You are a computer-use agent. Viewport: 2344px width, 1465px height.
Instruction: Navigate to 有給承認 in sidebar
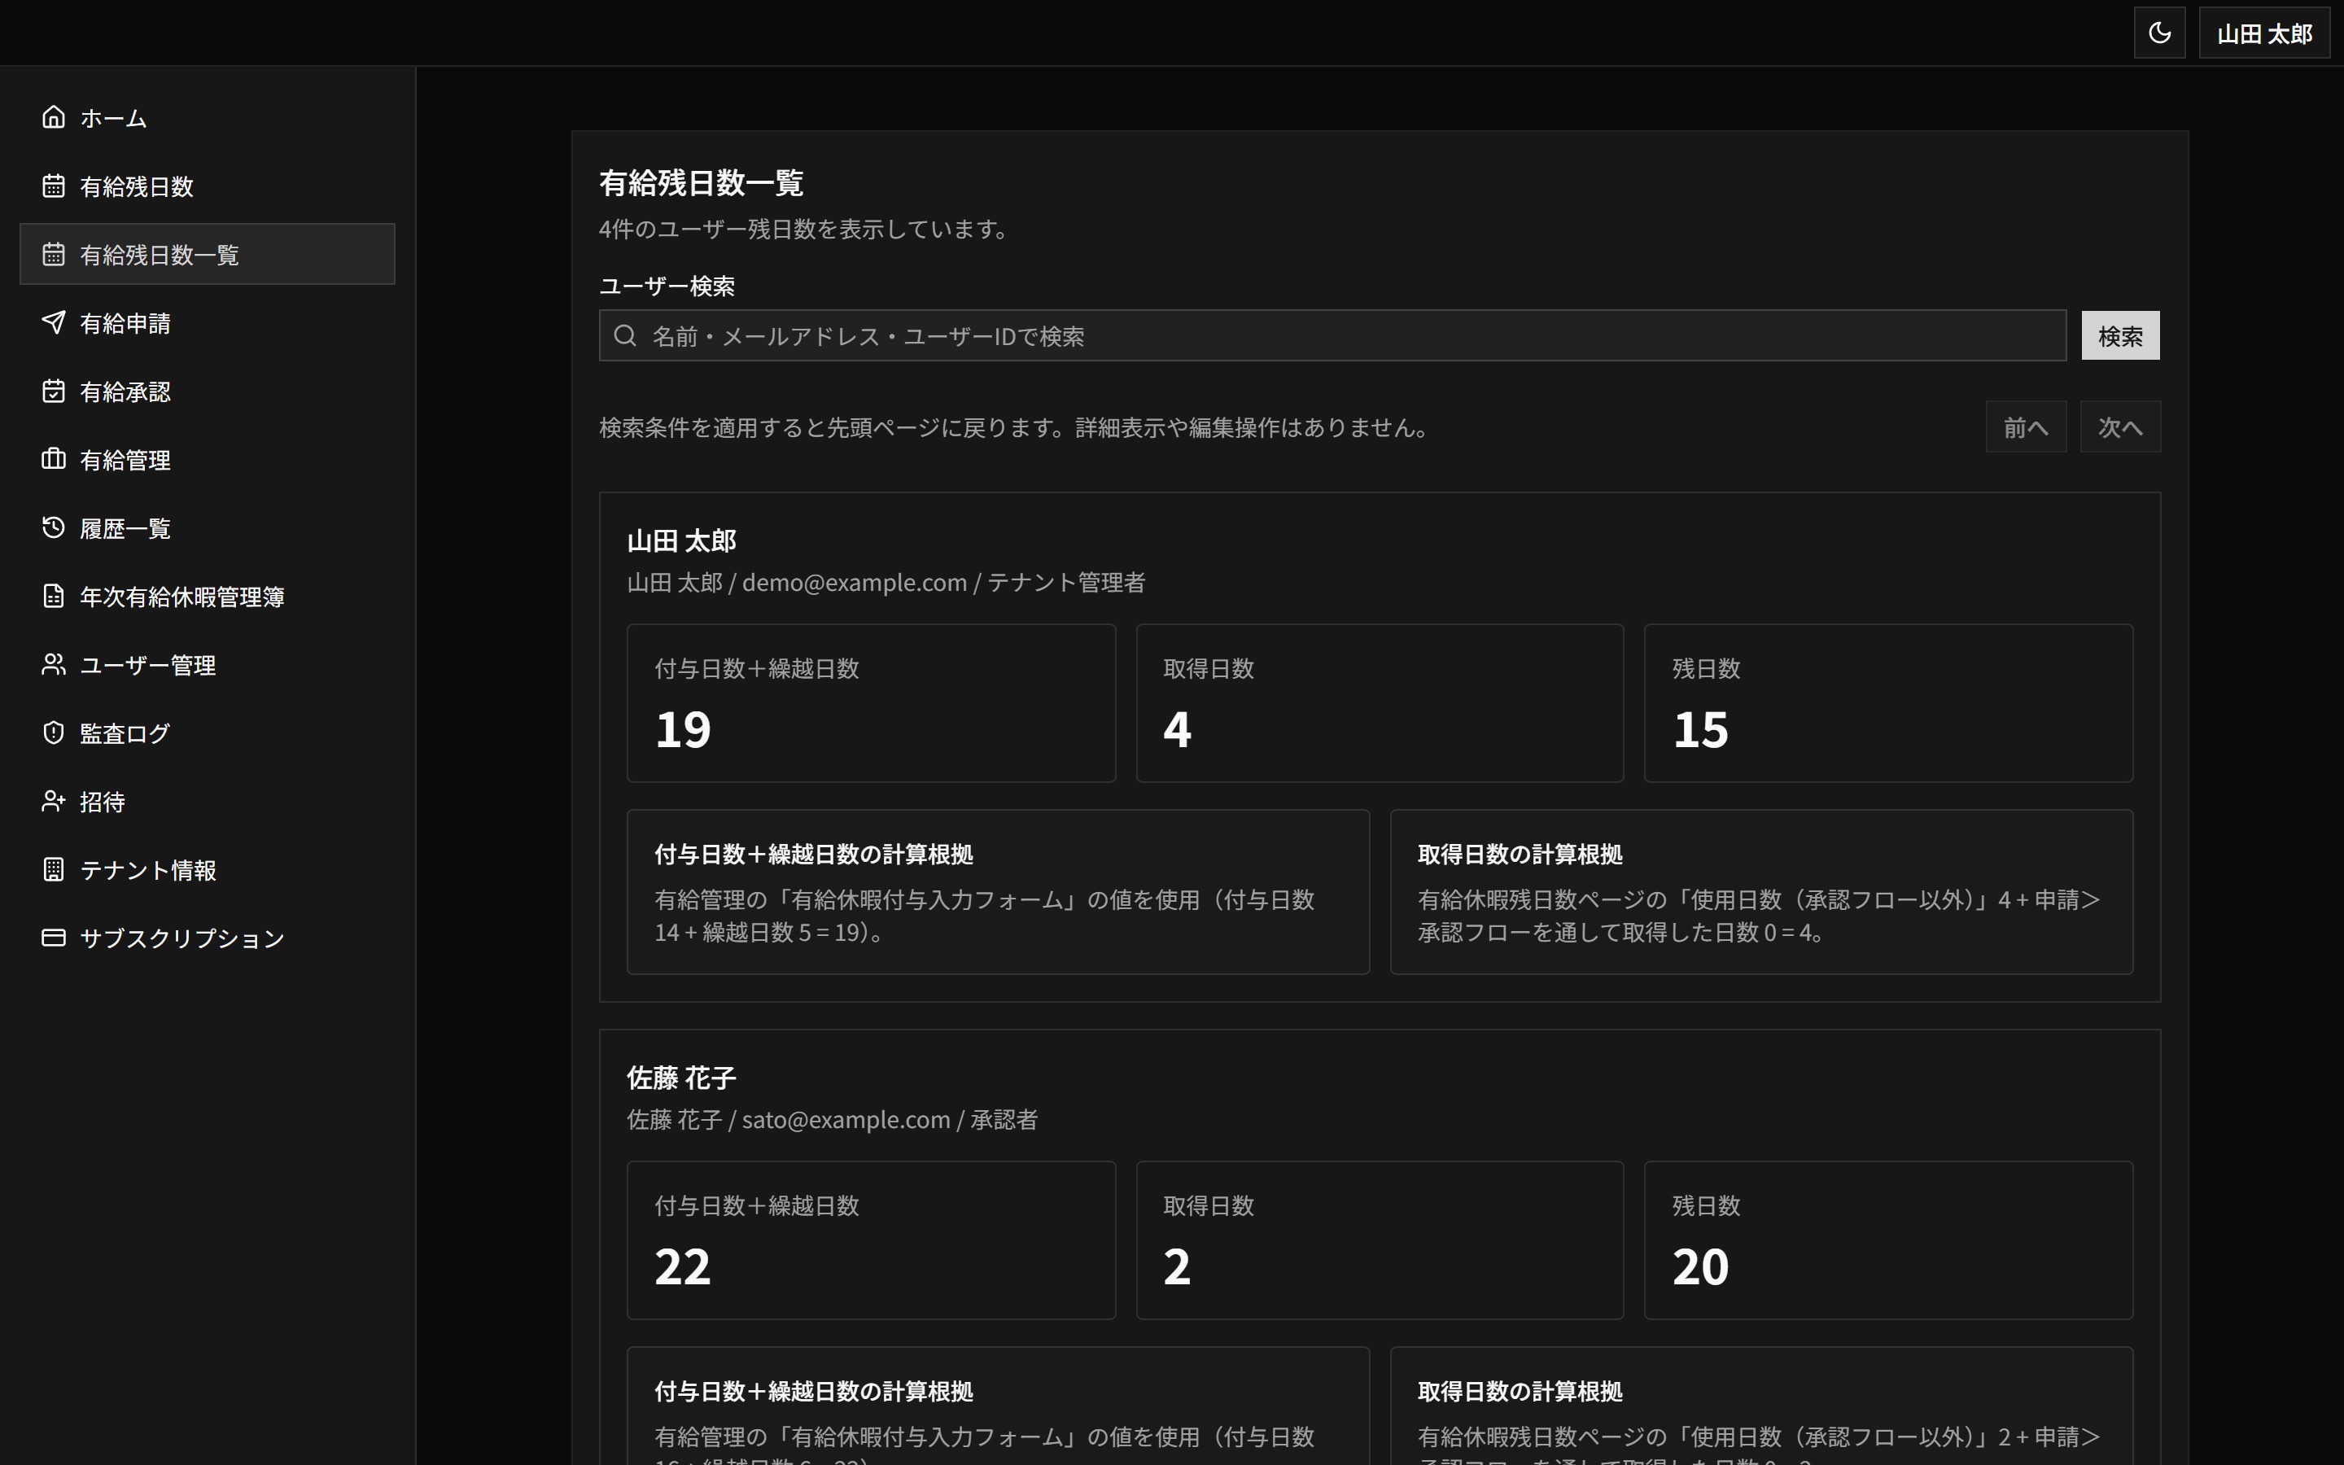coord(208,391)
